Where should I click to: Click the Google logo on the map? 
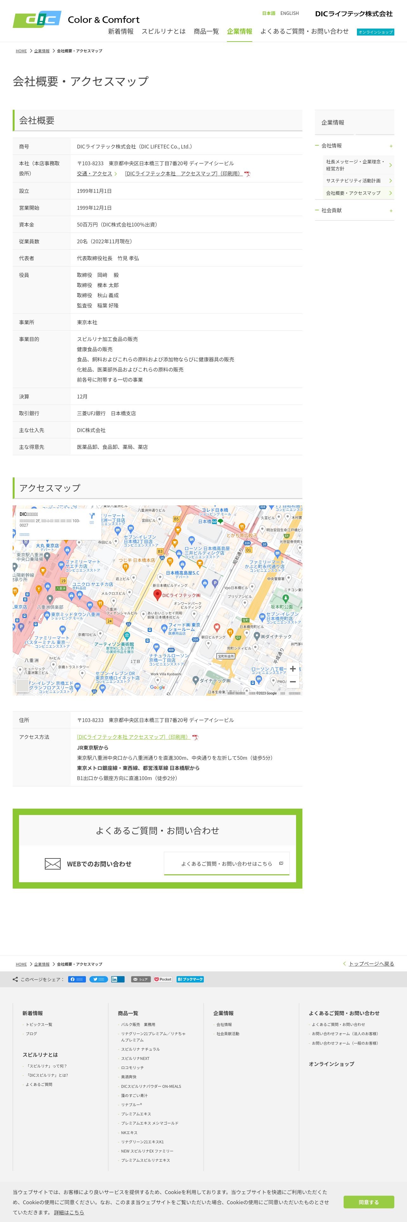(157, 687)
